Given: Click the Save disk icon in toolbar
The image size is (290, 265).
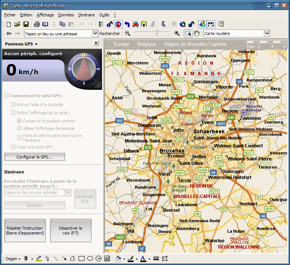Looking at the screenshot, I should coord(26,24).
